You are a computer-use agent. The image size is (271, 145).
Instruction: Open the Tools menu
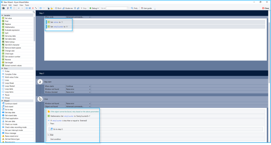click(27, 5)
